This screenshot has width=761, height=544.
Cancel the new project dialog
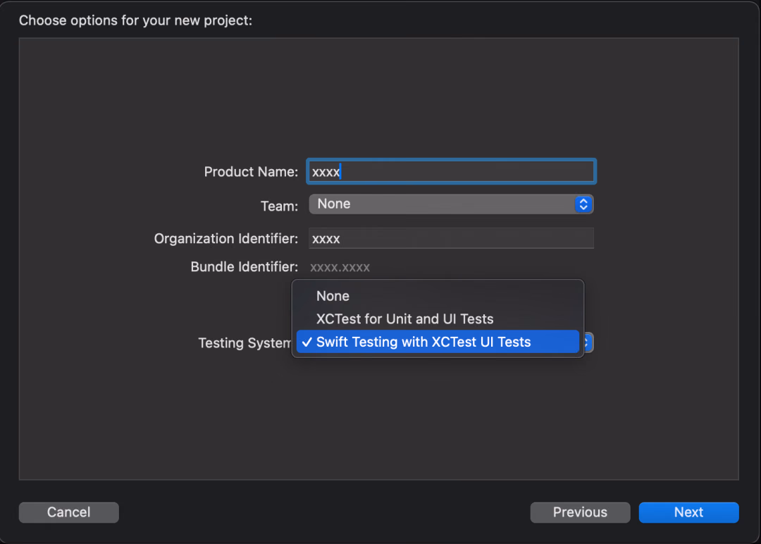coord(68,512)
